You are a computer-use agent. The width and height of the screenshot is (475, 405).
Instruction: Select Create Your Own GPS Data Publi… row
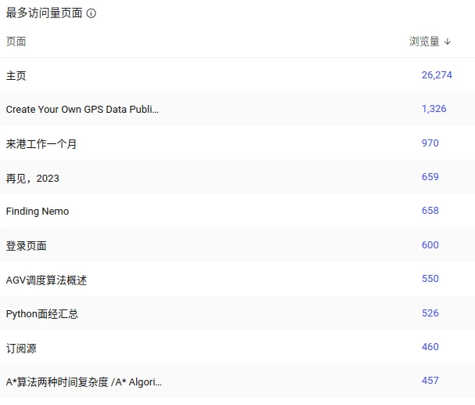pos(238,109)
